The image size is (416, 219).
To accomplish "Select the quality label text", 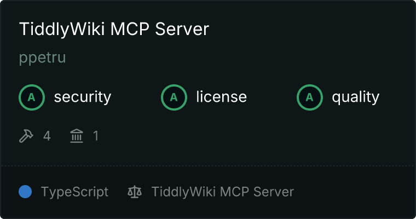I will pyautogui.click(x=355, y=97).
